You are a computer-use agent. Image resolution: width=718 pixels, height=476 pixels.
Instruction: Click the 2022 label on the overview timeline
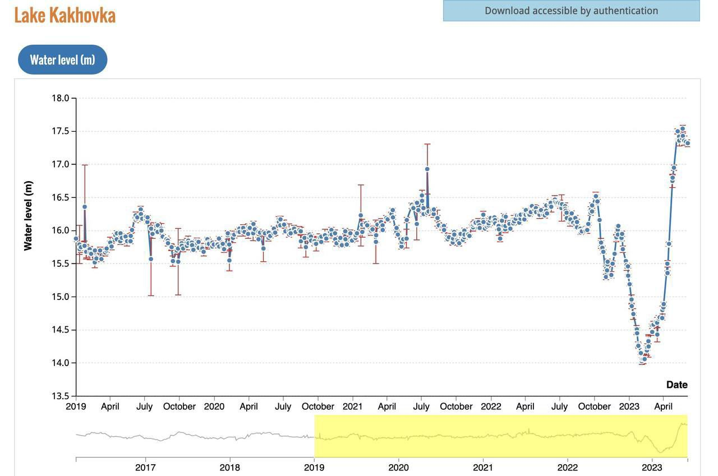[567, 468]
